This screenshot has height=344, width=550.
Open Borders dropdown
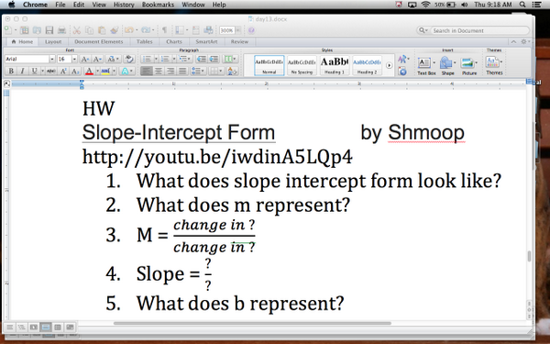[216, 72]
